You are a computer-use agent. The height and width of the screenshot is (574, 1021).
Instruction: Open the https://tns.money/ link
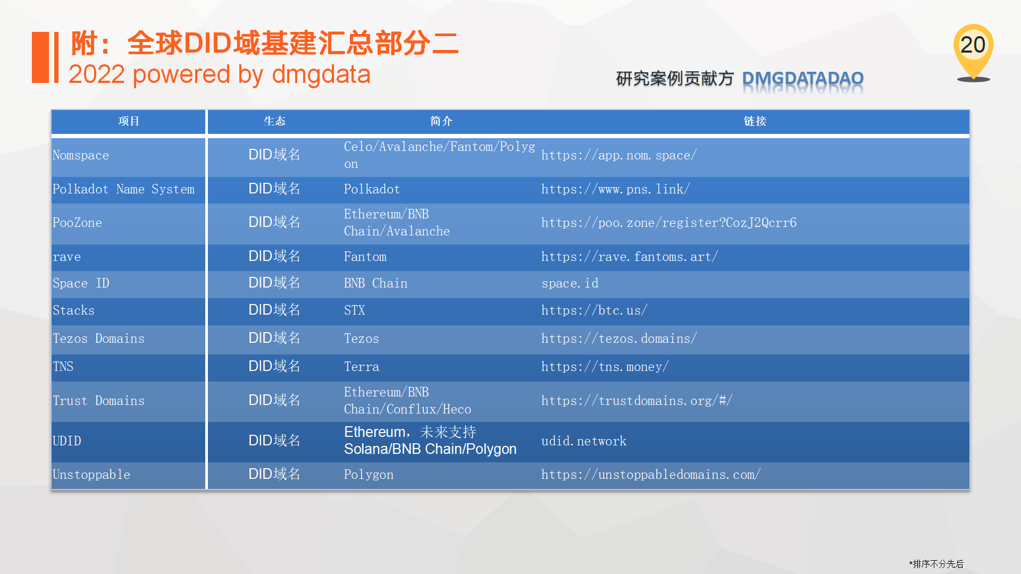coord(605,367)
